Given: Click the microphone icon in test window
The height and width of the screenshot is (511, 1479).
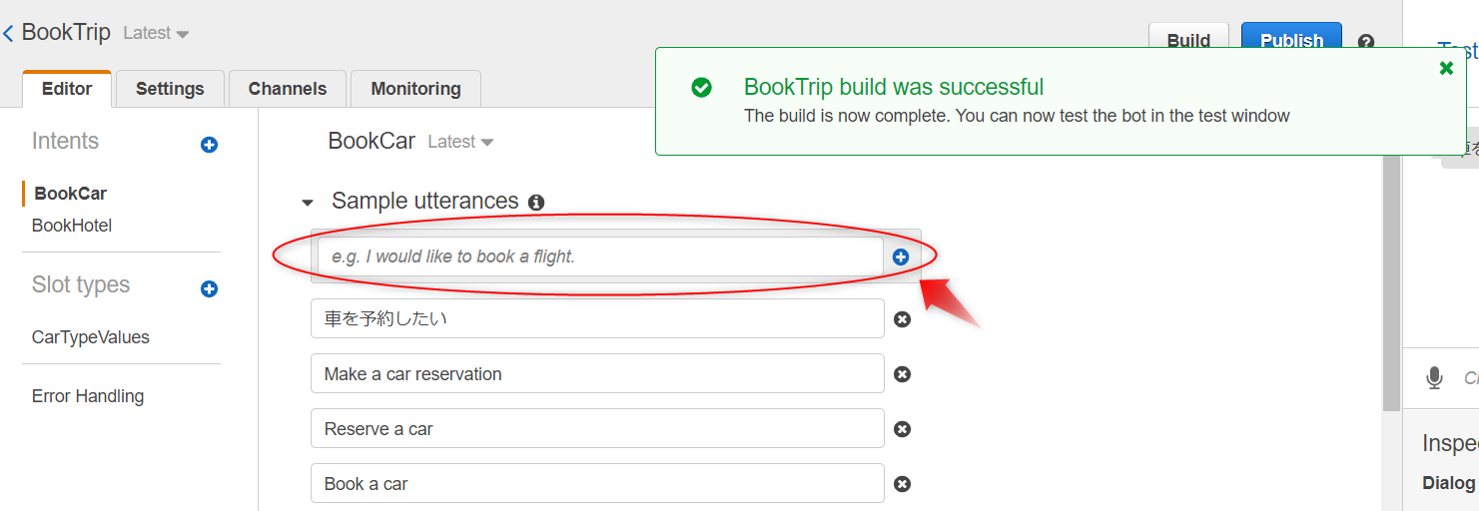Looking at the screenshot, I should coord(1435,378).
